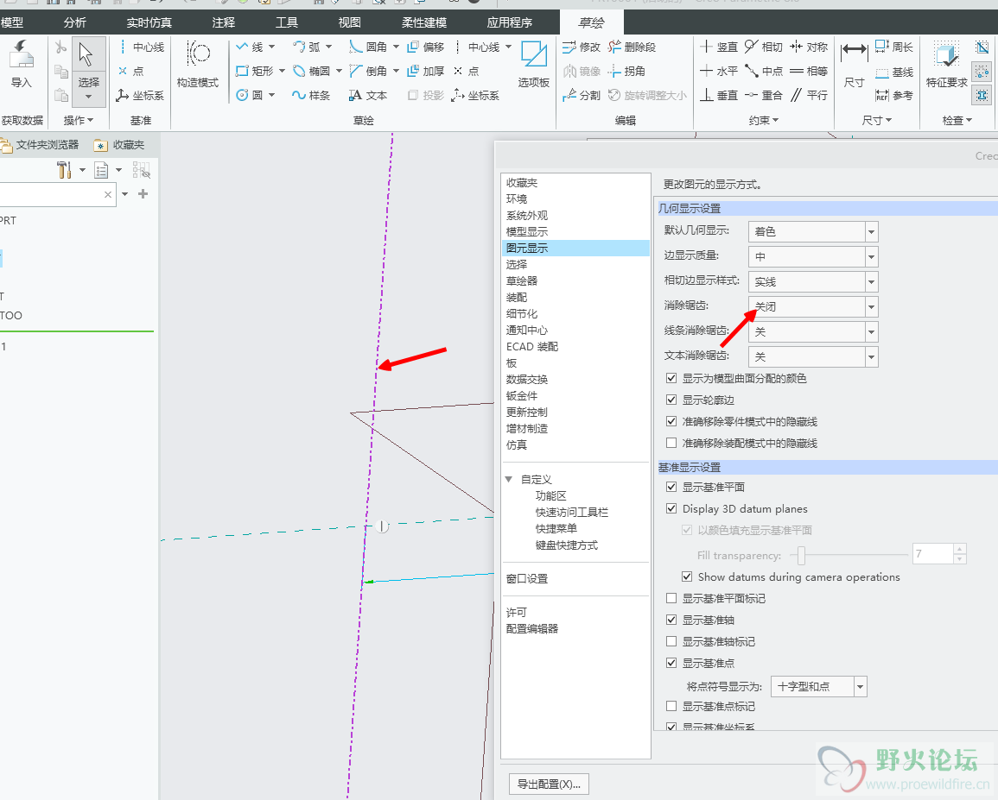Click the cut scissors icon
Screen dimensions: 998x800
(x=60, y=47)
